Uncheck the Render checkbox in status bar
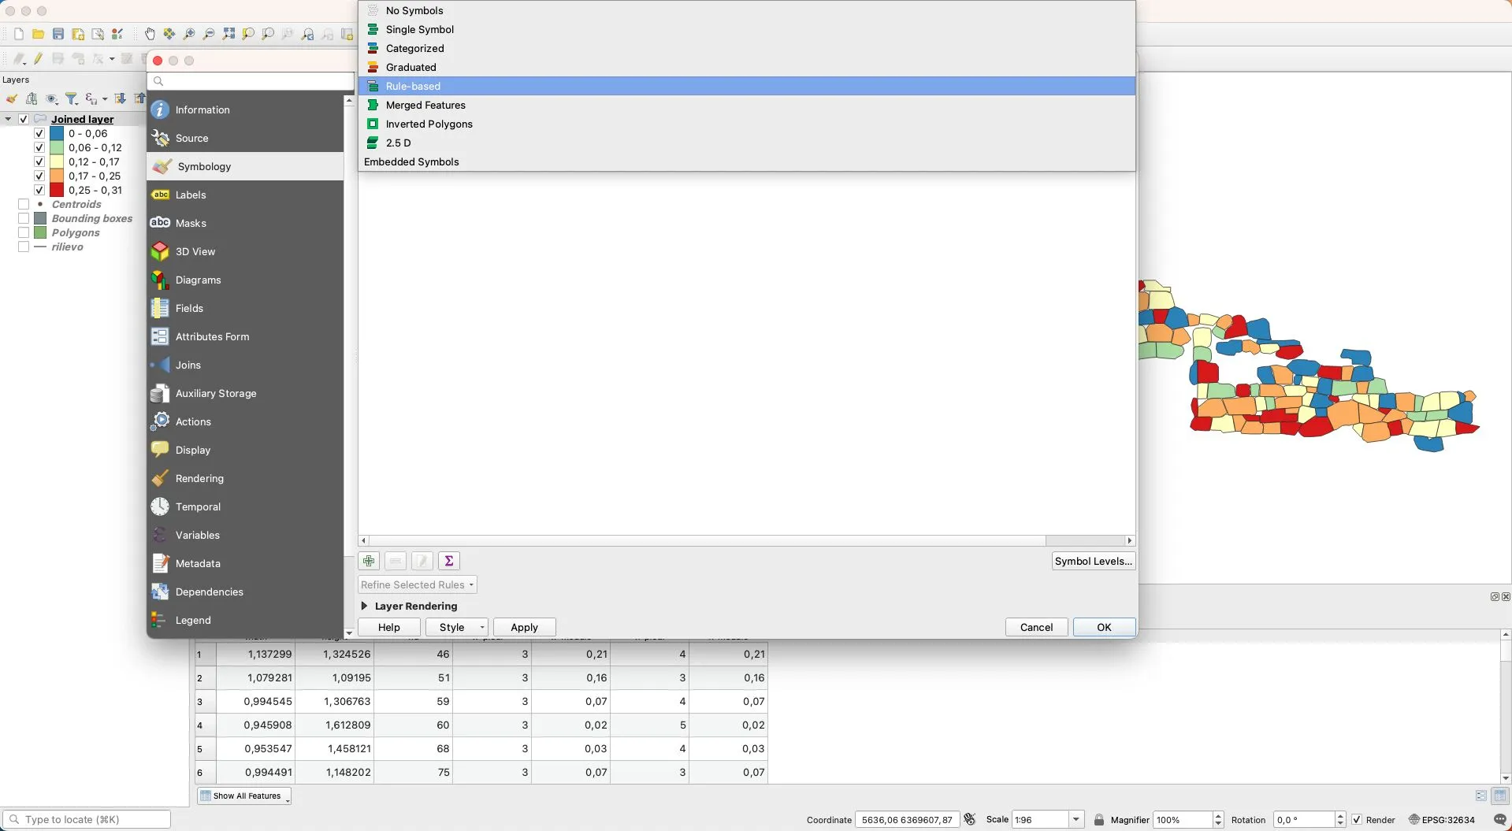This screenshot has width=1512, height=831. pyautogui.click(x=1357, y=819)
